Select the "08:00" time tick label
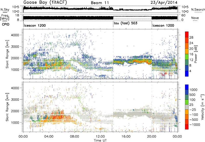Screen dimensions: 205x142 pyautogui.click(x=75, y=137)
